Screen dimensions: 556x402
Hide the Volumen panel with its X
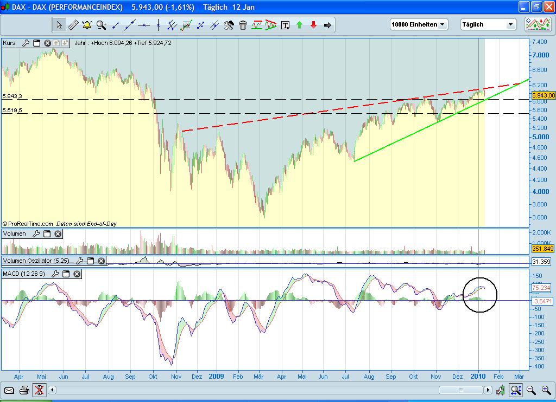click(58, 234)
